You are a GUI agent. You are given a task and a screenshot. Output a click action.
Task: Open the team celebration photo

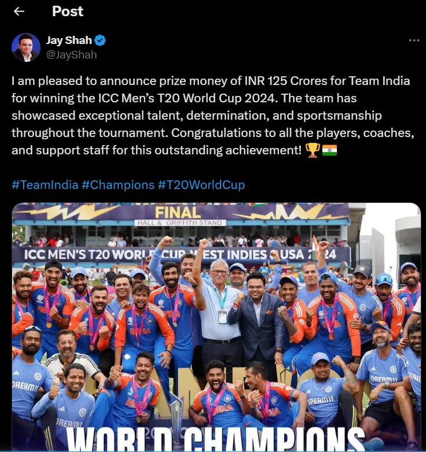point(216,327)
